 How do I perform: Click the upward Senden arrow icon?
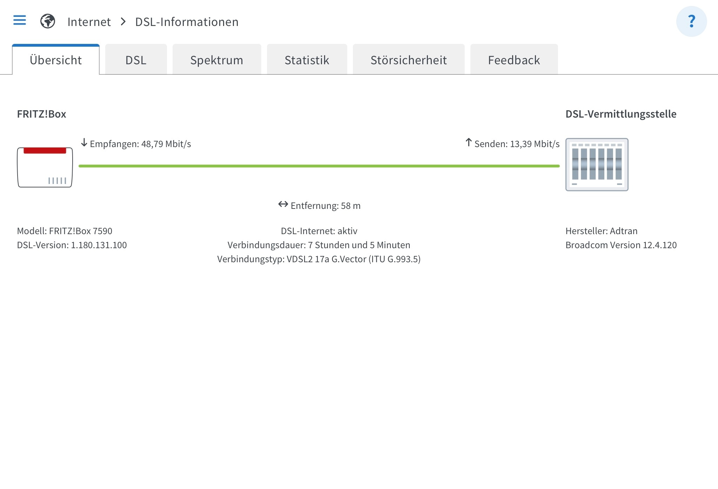pos(469,143)
